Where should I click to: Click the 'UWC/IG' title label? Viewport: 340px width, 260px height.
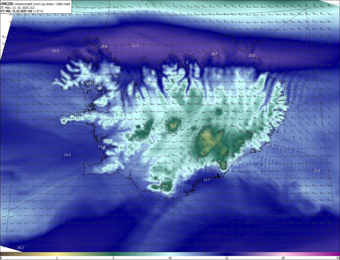[7, 4]
